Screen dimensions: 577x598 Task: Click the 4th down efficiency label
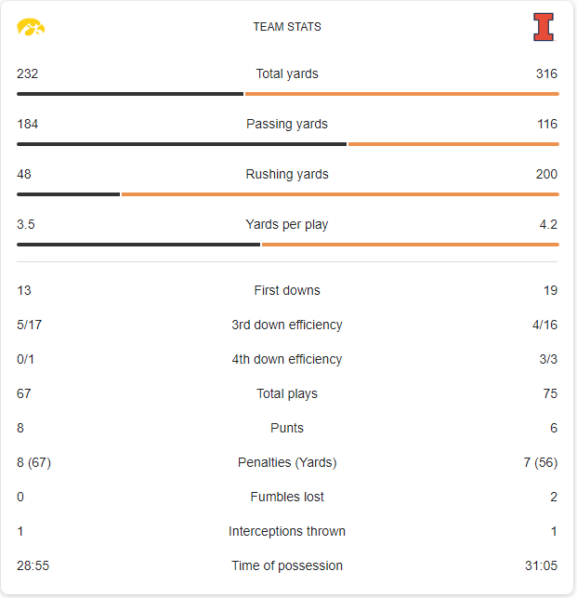[x=287, y=360]
